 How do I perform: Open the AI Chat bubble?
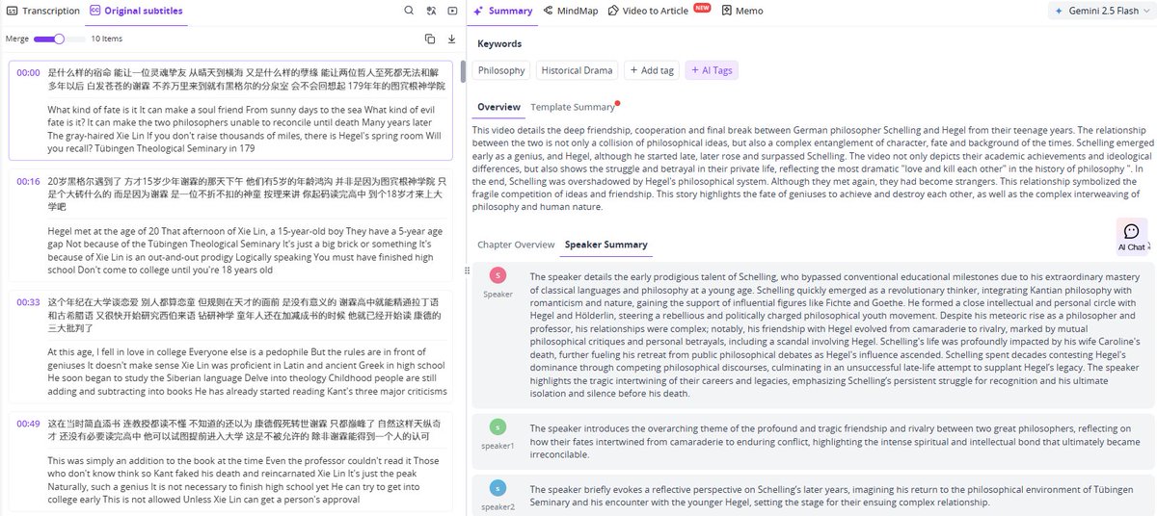tap(1132, 236)
